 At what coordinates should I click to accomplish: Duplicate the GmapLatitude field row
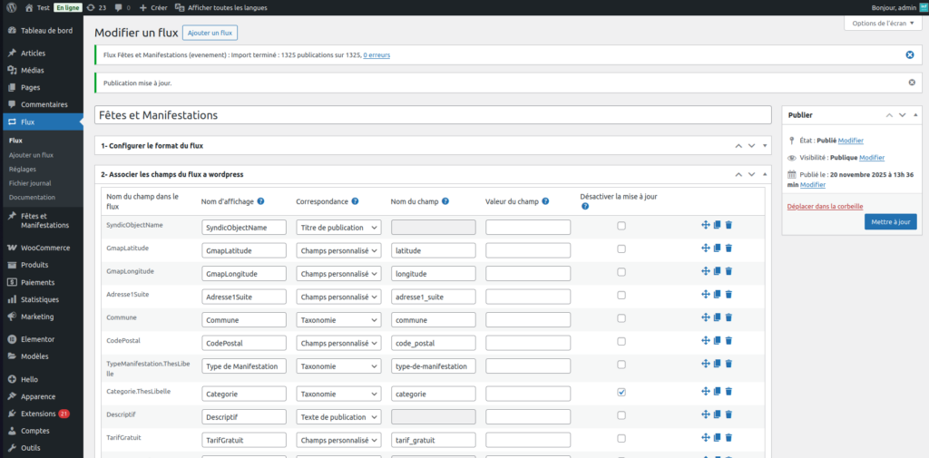717,248
